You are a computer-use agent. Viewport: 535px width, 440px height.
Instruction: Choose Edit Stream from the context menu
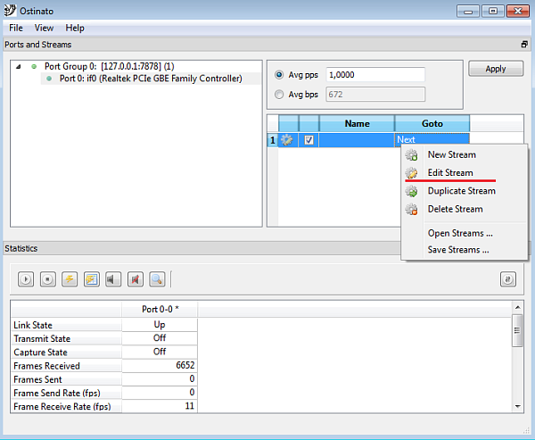450,172
